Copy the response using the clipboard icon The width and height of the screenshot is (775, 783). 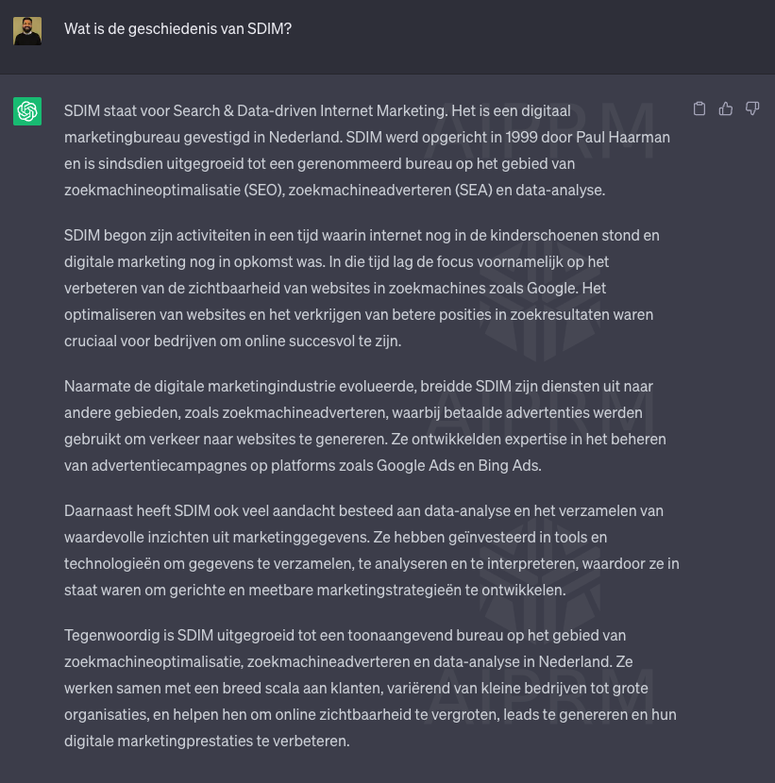(699, 108)
